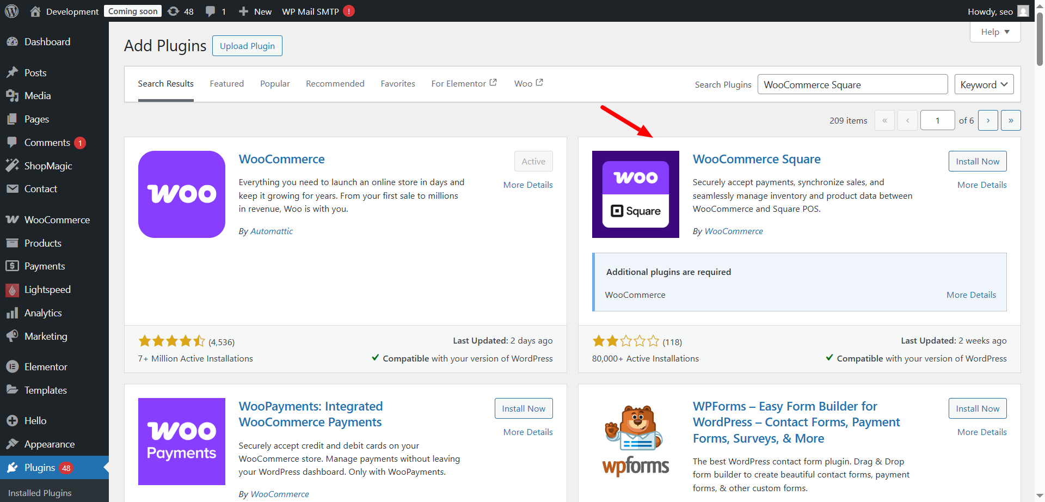Screen dimensions: 1045x502
Task: Install the WooCommerce Square plugin
Action: tap(978, 161)
